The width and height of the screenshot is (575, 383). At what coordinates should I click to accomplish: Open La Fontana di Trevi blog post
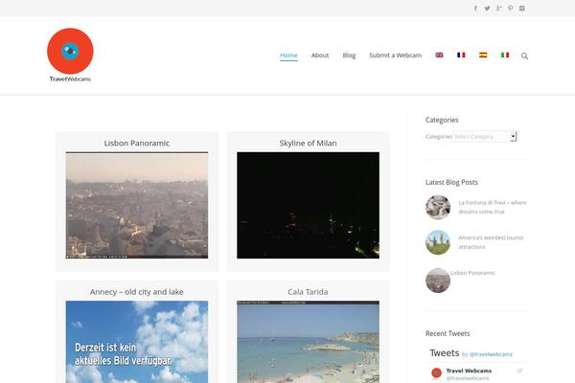click(x=493, y=207)
